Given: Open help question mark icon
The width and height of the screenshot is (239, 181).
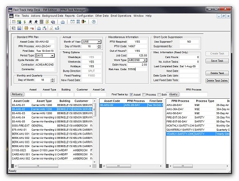Looking at the screenshot, I should point(94,22).
